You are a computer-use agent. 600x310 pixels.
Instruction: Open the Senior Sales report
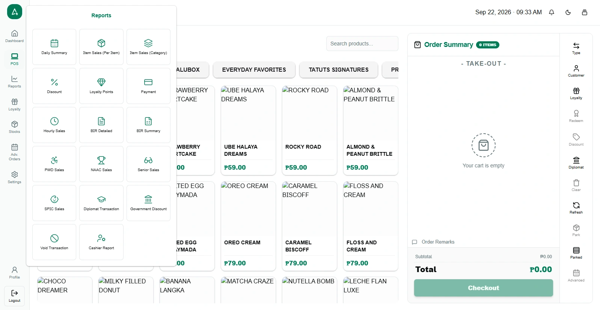pos(148,164)
